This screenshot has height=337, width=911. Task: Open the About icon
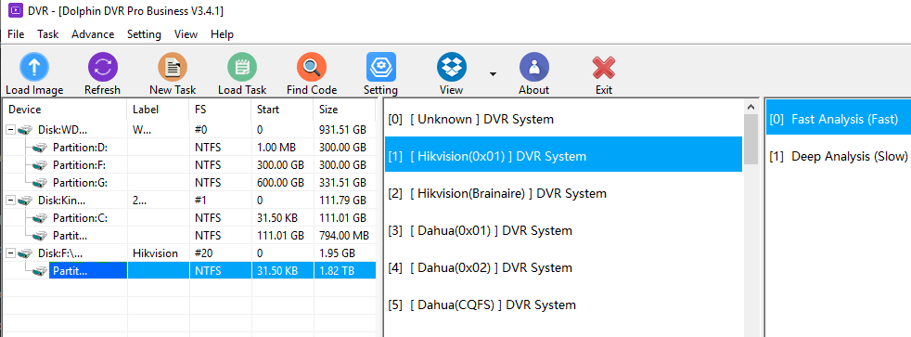pos(534,66)
